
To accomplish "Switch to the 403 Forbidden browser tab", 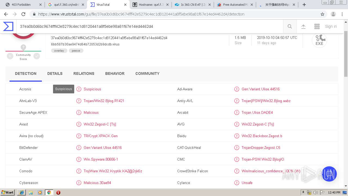I will (x=24, y=5).
